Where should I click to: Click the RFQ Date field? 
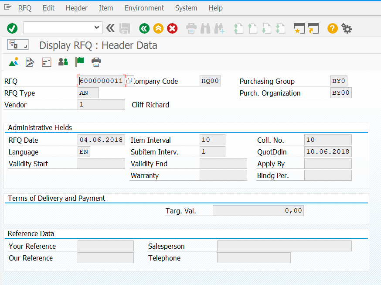101,140
